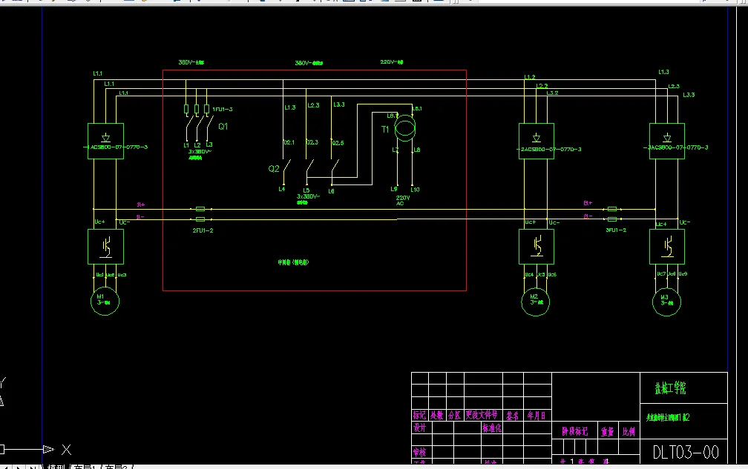Click the L3.2 wire label

point(552,93)
